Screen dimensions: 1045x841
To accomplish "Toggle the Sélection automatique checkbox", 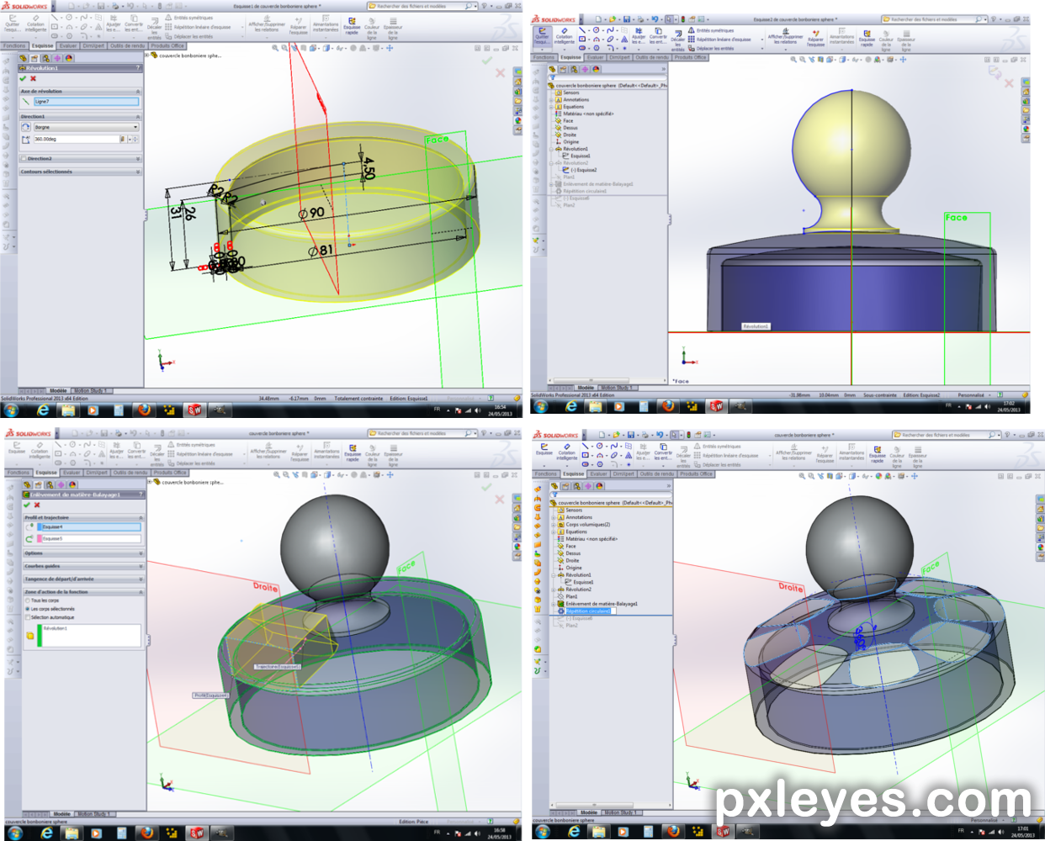I will click(27, 617).
